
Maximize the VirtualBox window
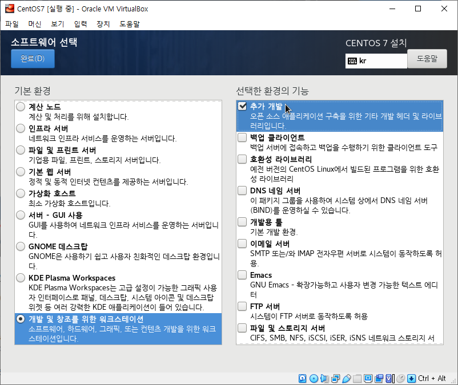coord(418,9)
